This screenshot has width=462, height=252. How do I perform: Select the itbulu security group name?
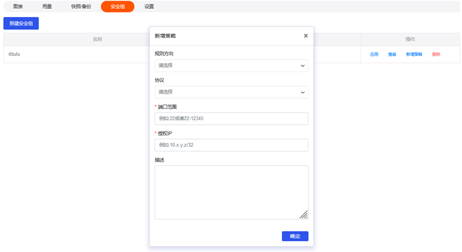point(14,54)
